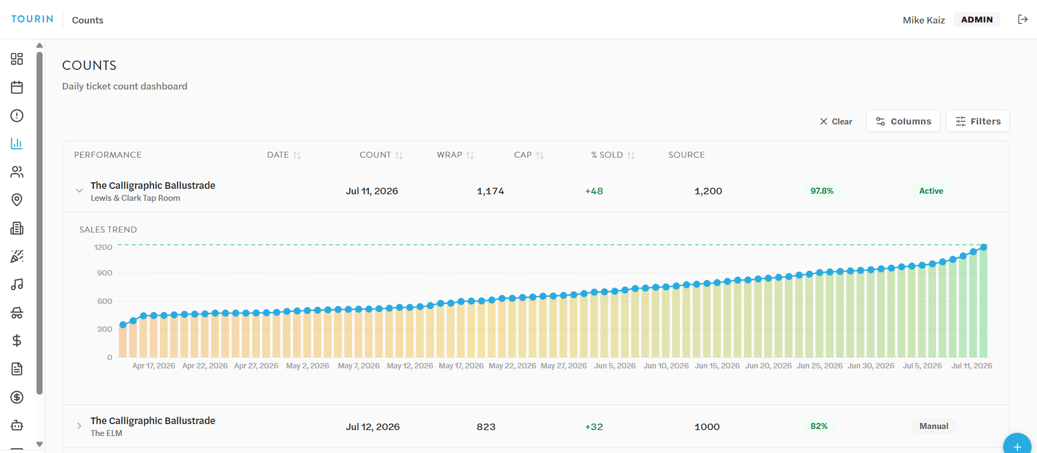Click the last data point on Jul 11, 2026
This screenshot has width=1037, height=453.
(984, 247)
